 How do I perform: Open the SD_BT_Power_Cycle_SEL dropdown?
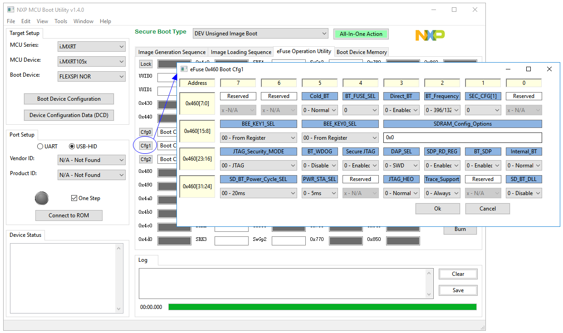click(x=259, y=193)
